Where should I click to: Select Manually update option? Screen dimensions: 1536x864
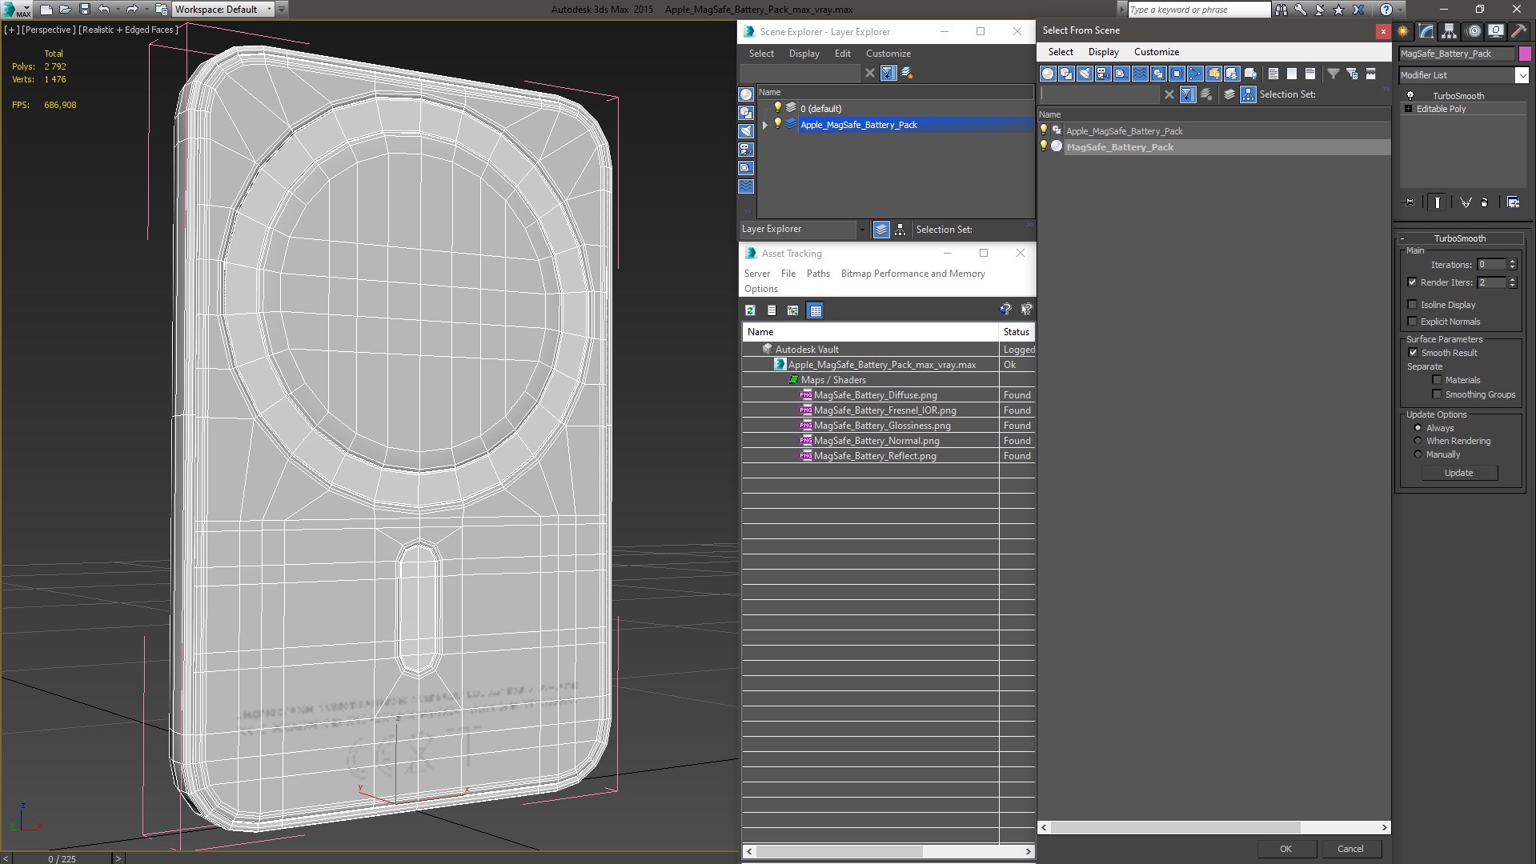[x=1418, y=454]
